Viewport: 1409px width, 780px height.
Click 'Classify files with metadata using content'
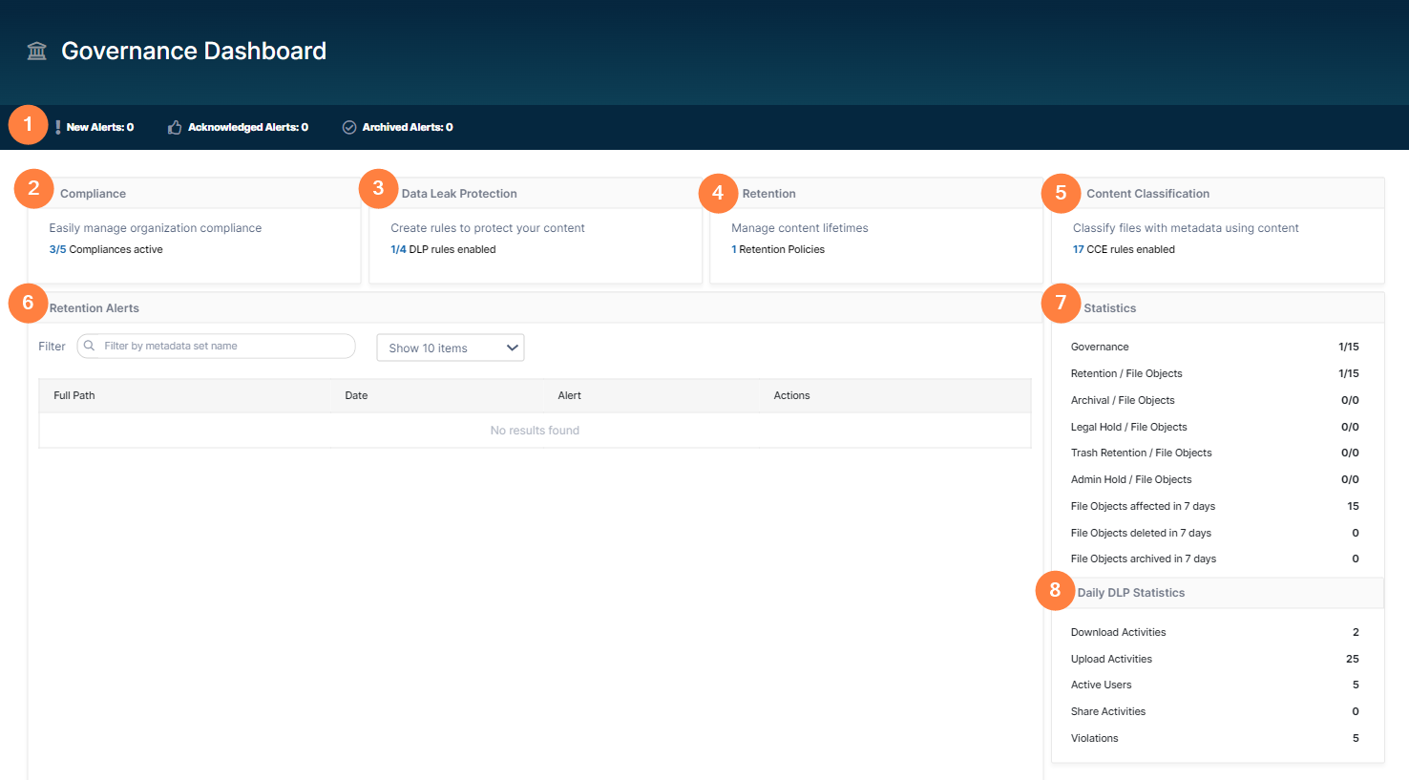1186,228
